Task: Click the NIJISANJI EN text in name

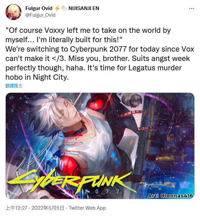Action: click(x=84, y=8)
